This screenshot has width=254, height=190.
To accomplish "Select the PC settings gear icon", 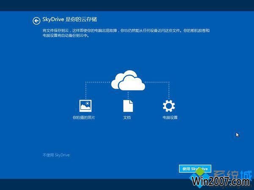I will pyautogui.click(x=169, y=106).
